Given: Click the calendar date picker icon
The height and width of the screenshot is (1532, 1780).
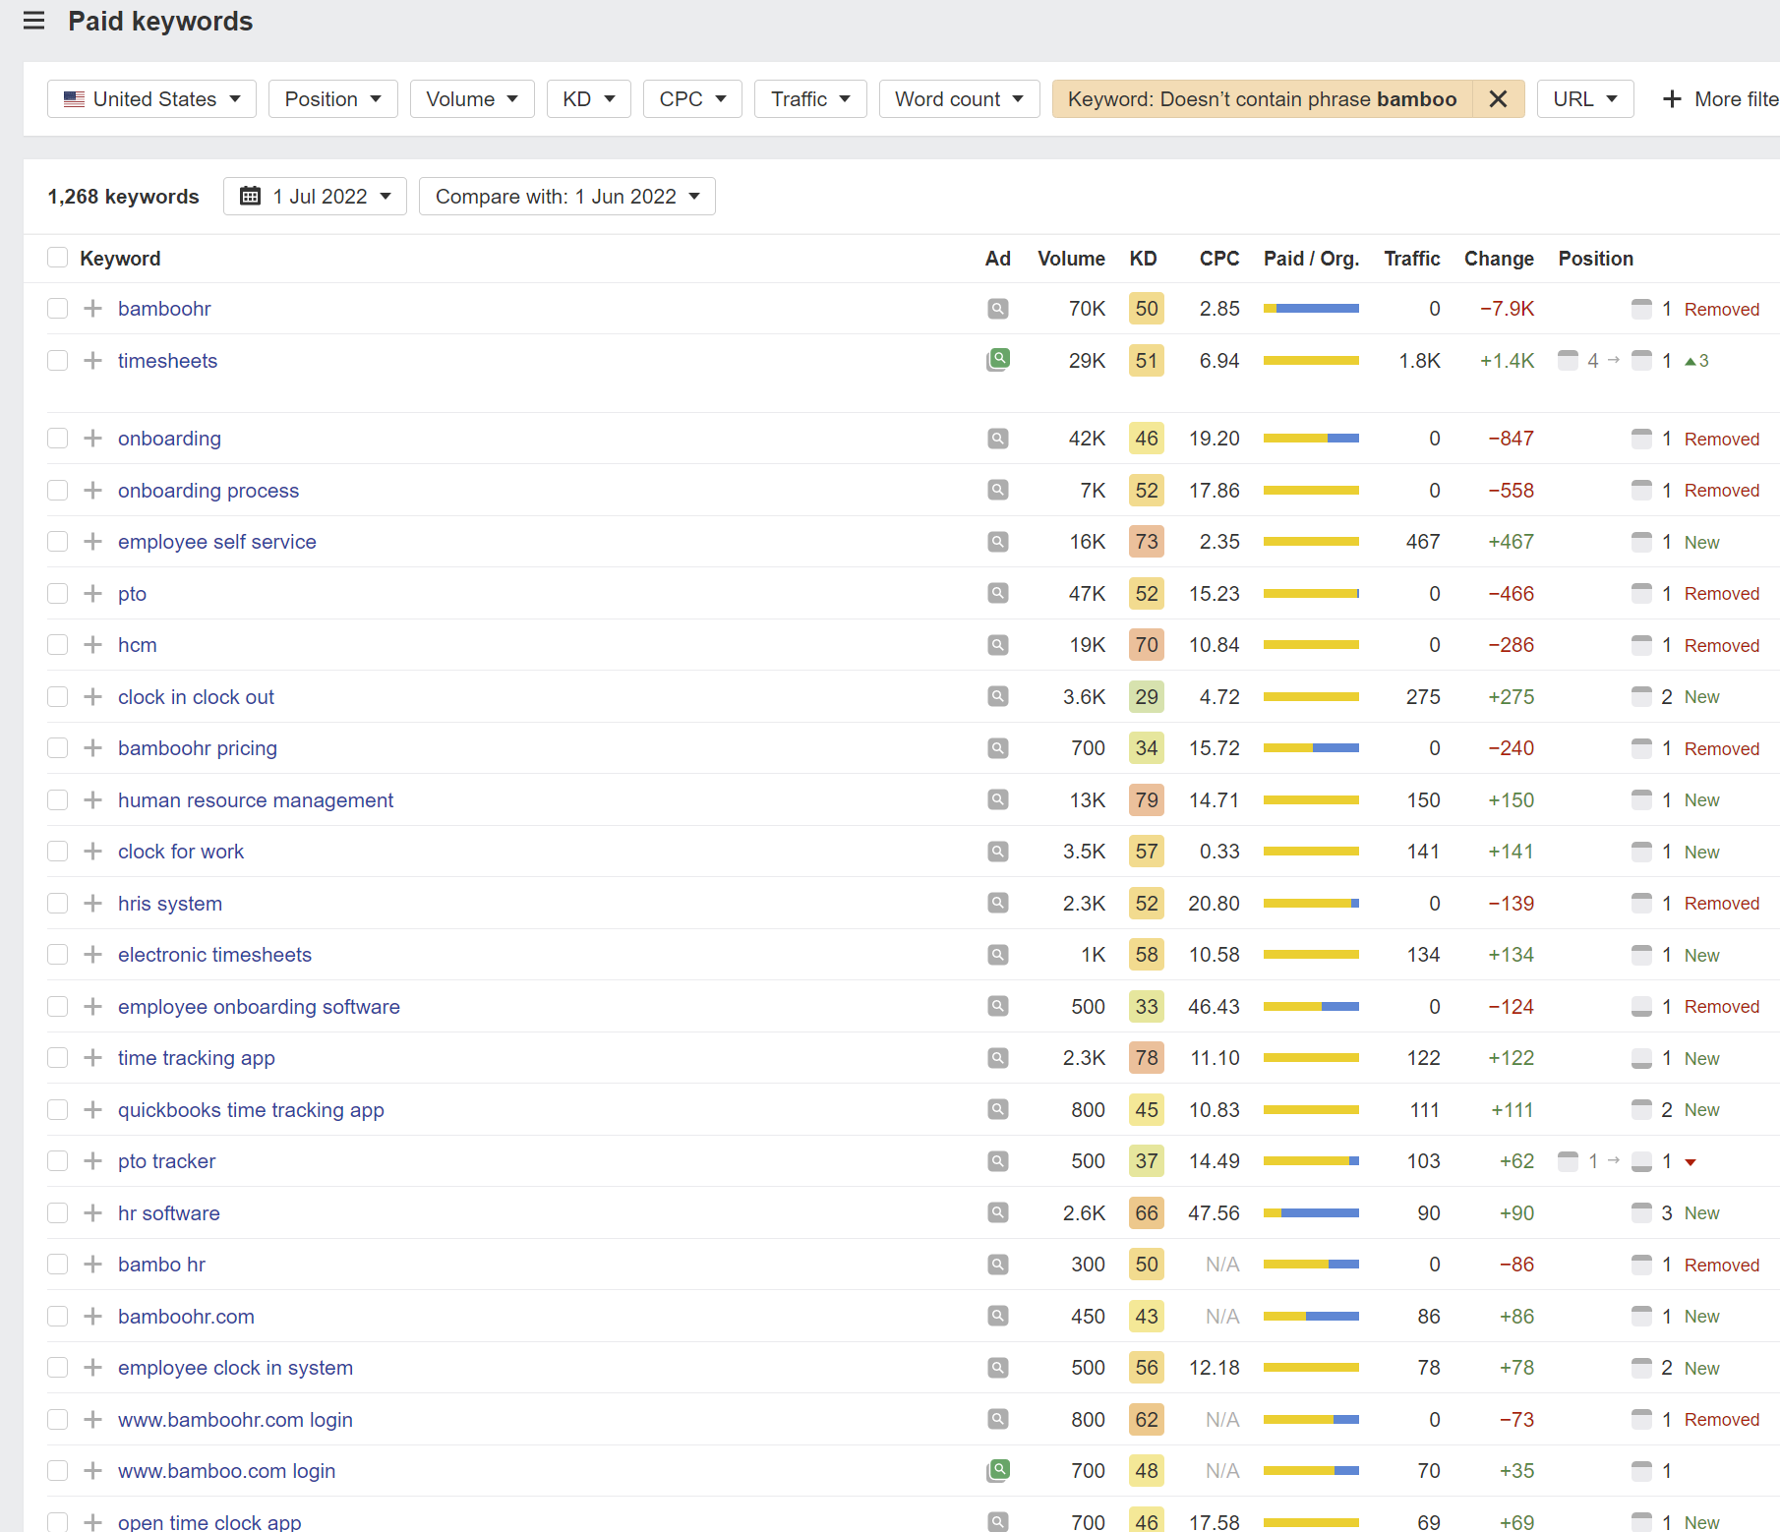Looking at the screenshot, I should point(251,196).
